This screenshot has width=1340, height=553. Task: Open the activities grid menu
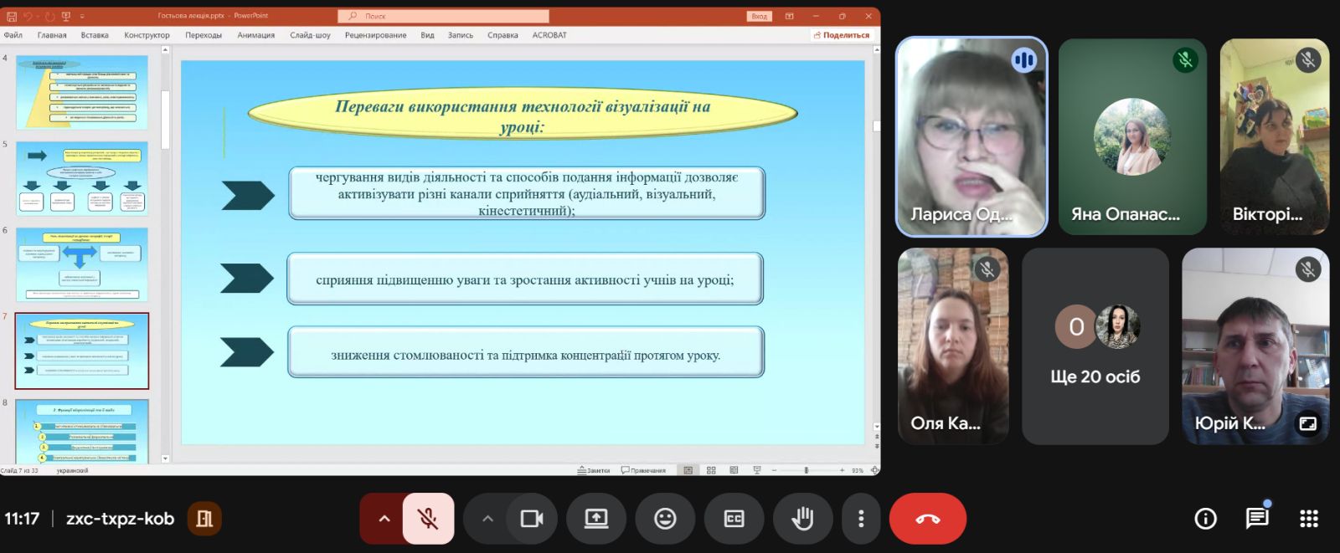[x=1308, y=519]
